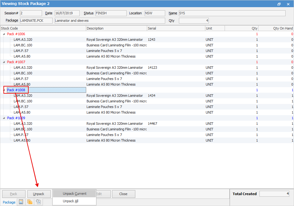Sort by the Description column header
The image size is (294, 206).
point(116,28)
